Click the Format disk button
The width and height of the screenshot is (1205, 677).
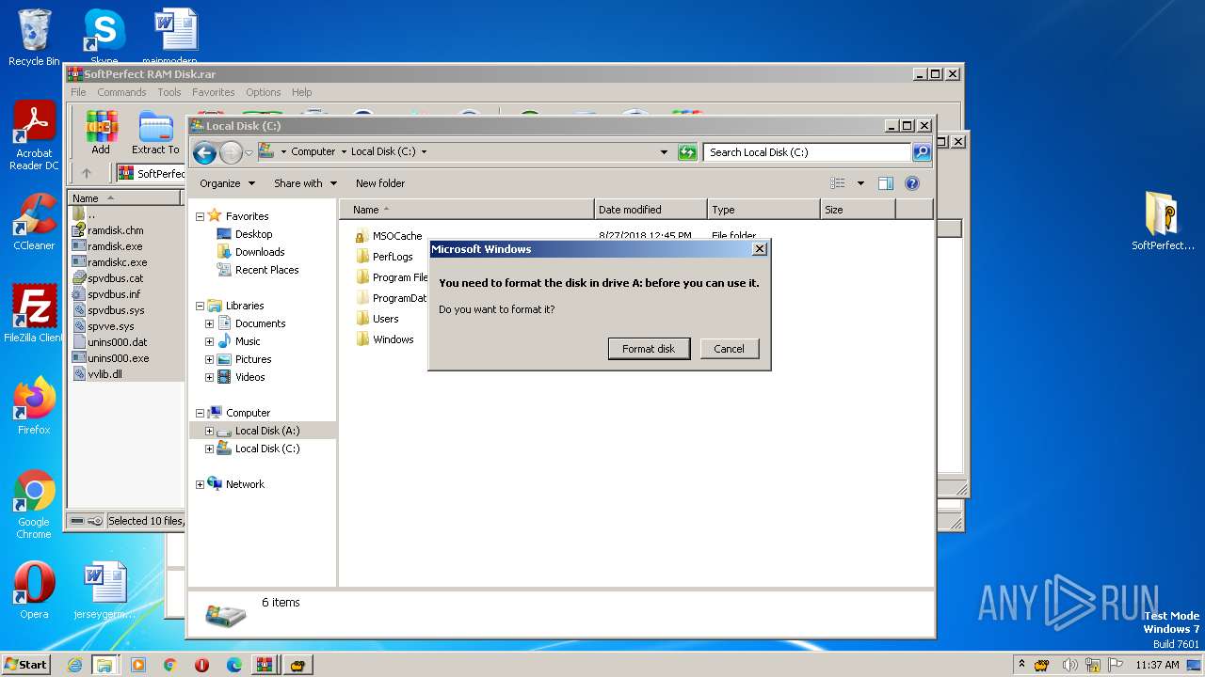(x=649, y=349)
